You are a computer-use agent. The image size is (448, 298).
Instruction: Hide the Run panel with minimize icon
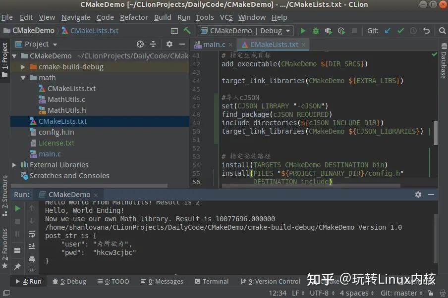[x=430, y=195]
